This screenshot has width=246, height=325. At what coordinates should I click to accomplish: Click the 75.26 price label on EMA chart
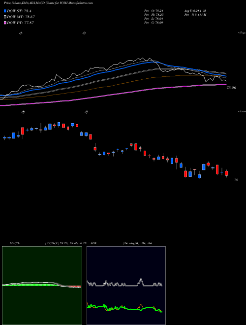(x=231, y=88)
